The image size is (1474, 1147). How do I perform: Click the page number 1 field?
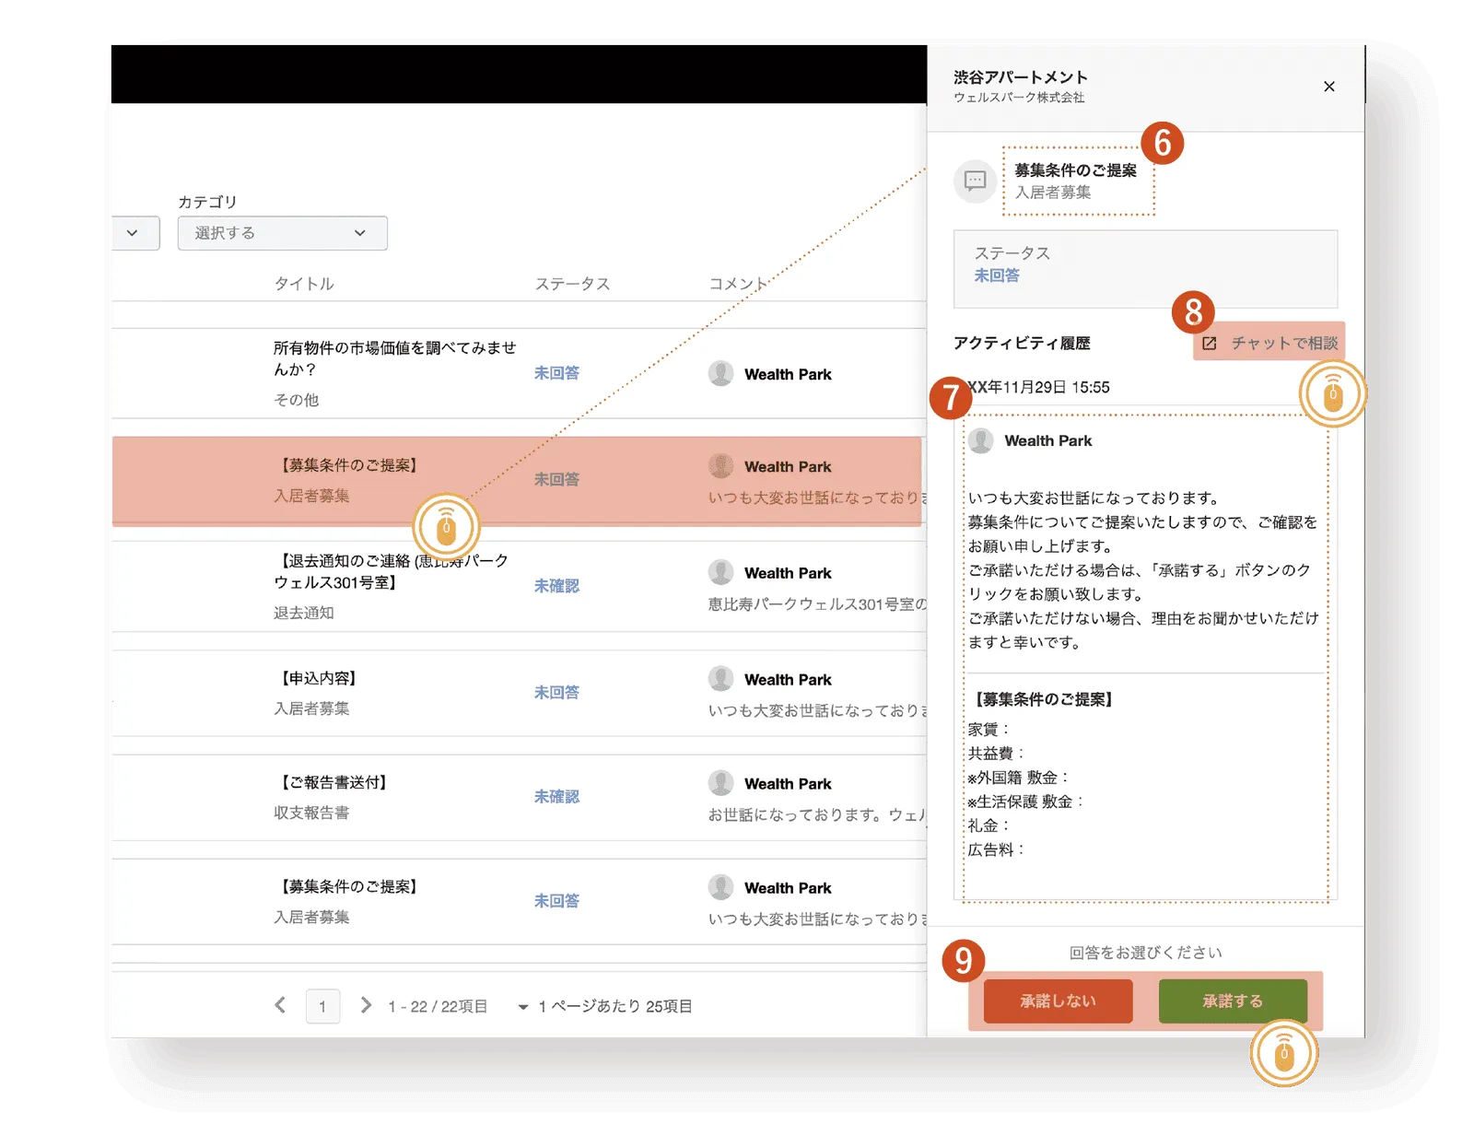(322, 1006)
